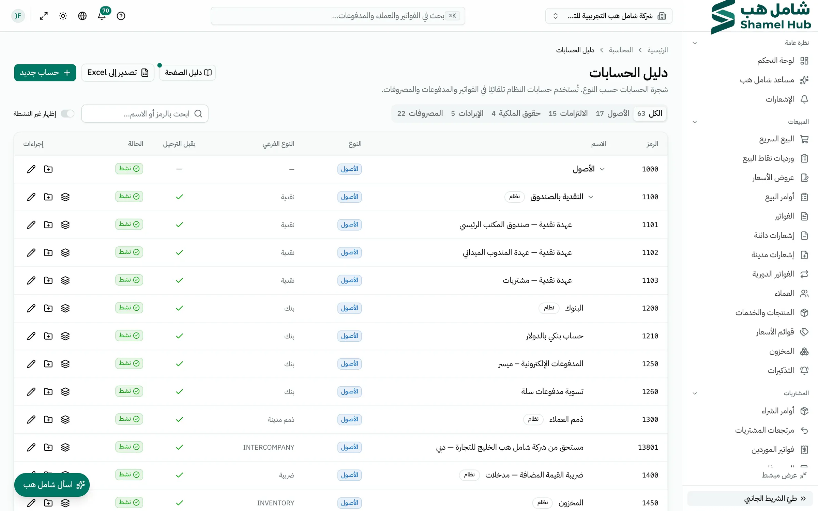Image resolution: width=818 pixels, height=511 pixels.
Task: Switch theme with the sun icon
Action: 63,16
